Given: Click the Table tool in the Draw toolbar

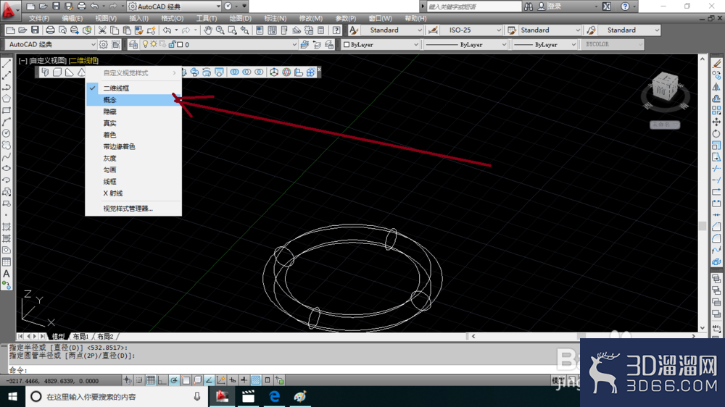Looking at the screenshot, I should point(7,262).
